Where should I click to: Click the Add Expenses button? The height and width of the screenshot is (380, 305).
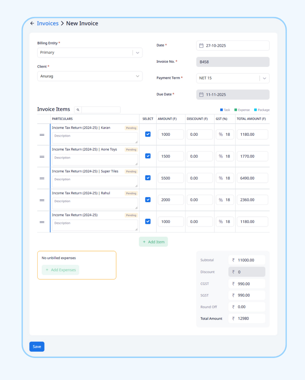[x=60, y=270]
